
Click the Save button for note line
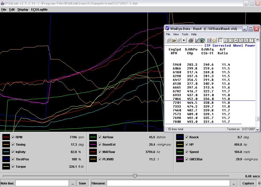point(82,183)
